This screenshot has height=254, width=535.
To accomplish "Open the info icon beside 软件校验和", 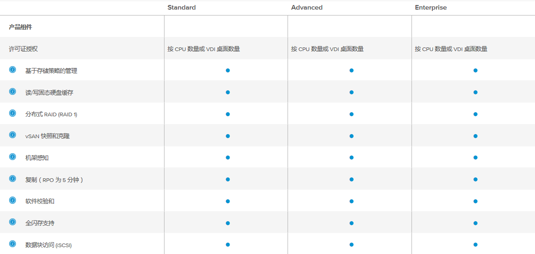I will tap(13, 200).
